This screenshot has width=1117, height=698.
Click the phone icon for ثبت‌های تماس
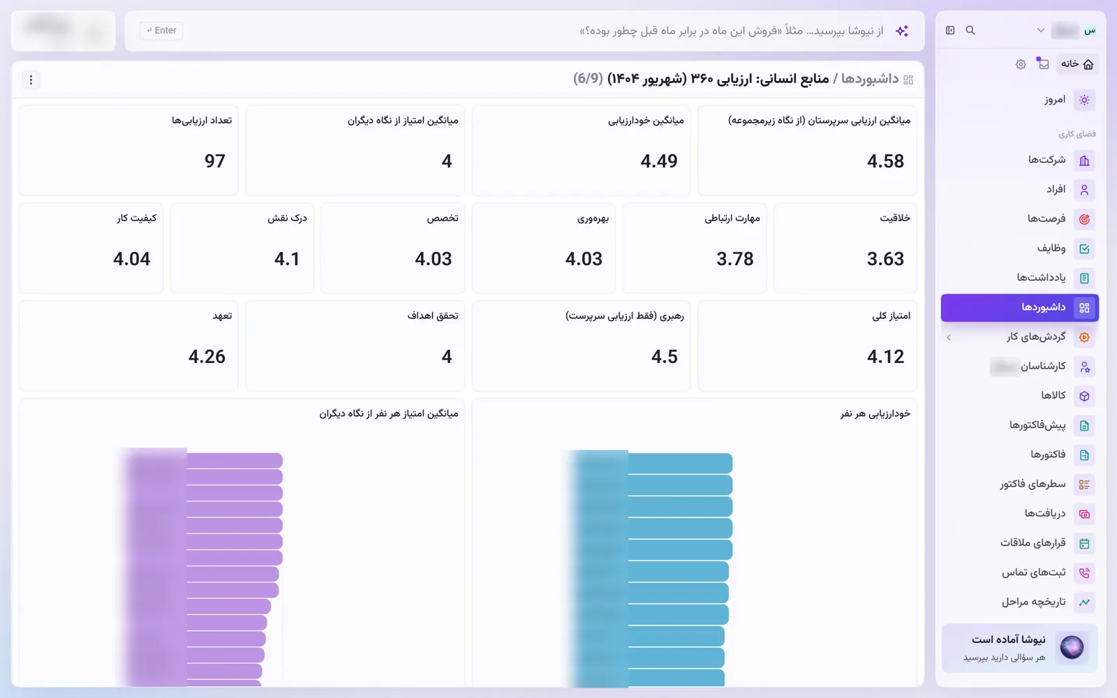(x=1084, y=573)
